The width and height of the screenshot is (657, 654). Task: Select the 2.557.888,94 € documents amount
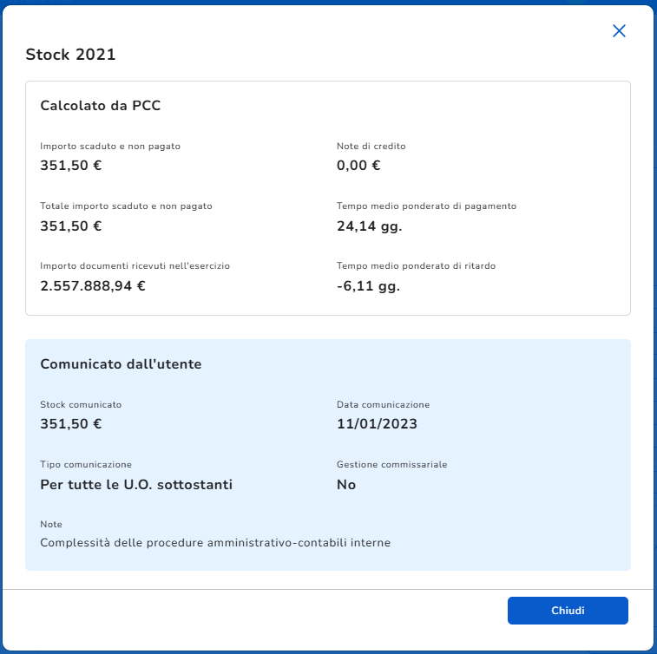tap(93, 285)
